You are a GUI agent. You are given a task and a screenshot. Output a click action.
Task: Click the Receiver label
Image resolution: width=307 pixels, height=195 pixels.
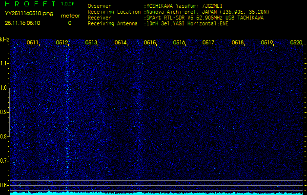[100, 18]
